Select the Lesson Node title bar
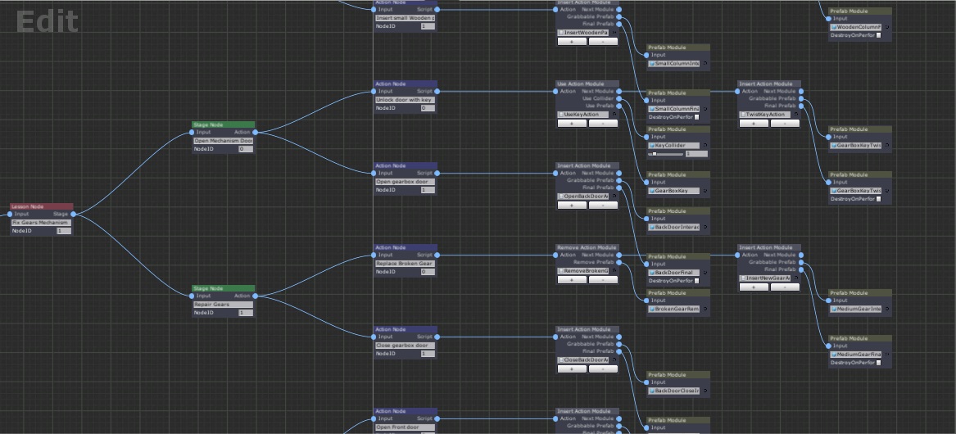The width and height of the screenshot is (956, 434). [42, 206]
